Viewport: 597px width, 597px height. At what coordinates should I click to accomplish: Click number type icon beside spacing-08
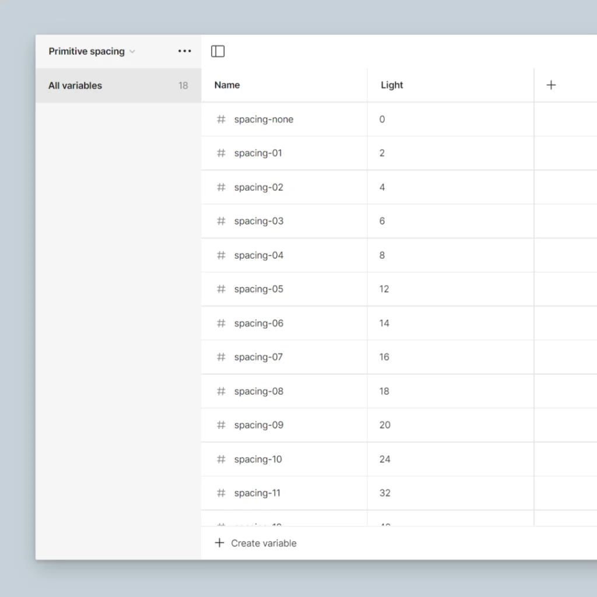click(x=221, y=391)
